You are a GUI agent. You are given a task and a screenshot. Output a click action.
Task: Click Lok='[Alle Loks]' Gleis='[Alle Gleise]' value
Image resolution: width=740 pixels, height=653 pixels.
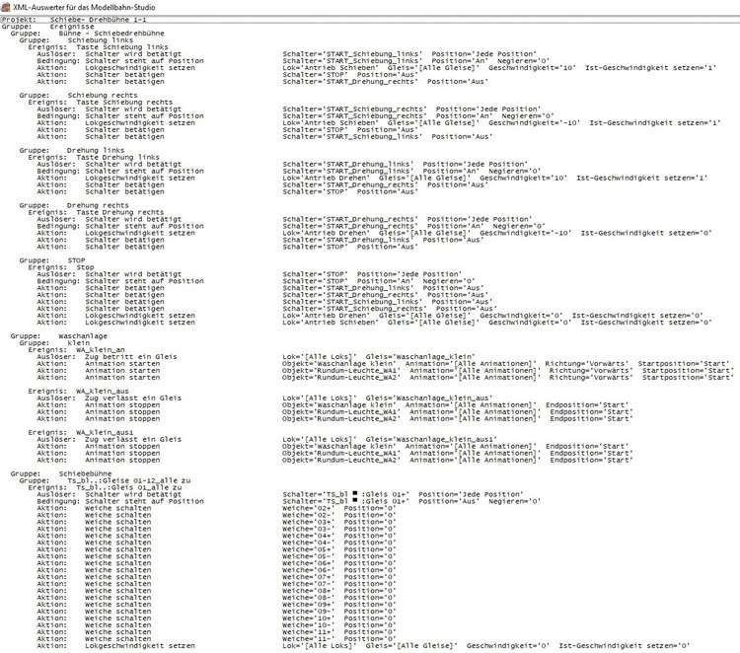370,646
